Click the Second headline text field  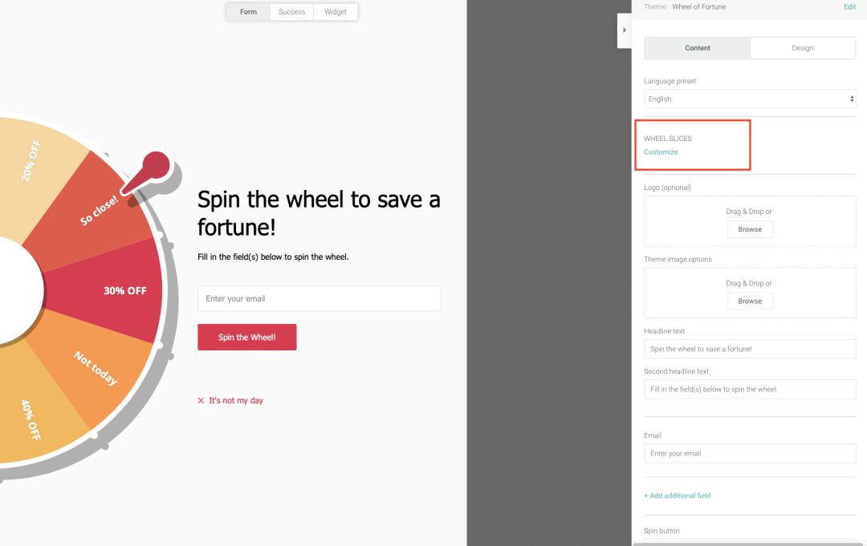click(750, 390)
